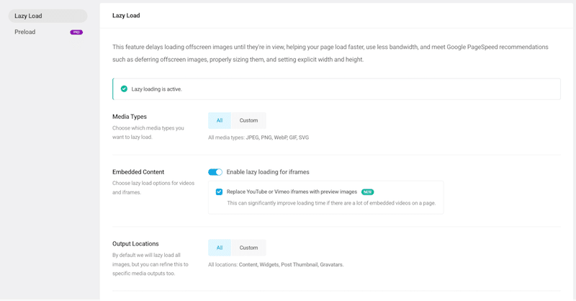Screen dimensions: 576x301
Task: Click the 'All media types: JPEG, PNG' summary text
Action: coord(258,138)
